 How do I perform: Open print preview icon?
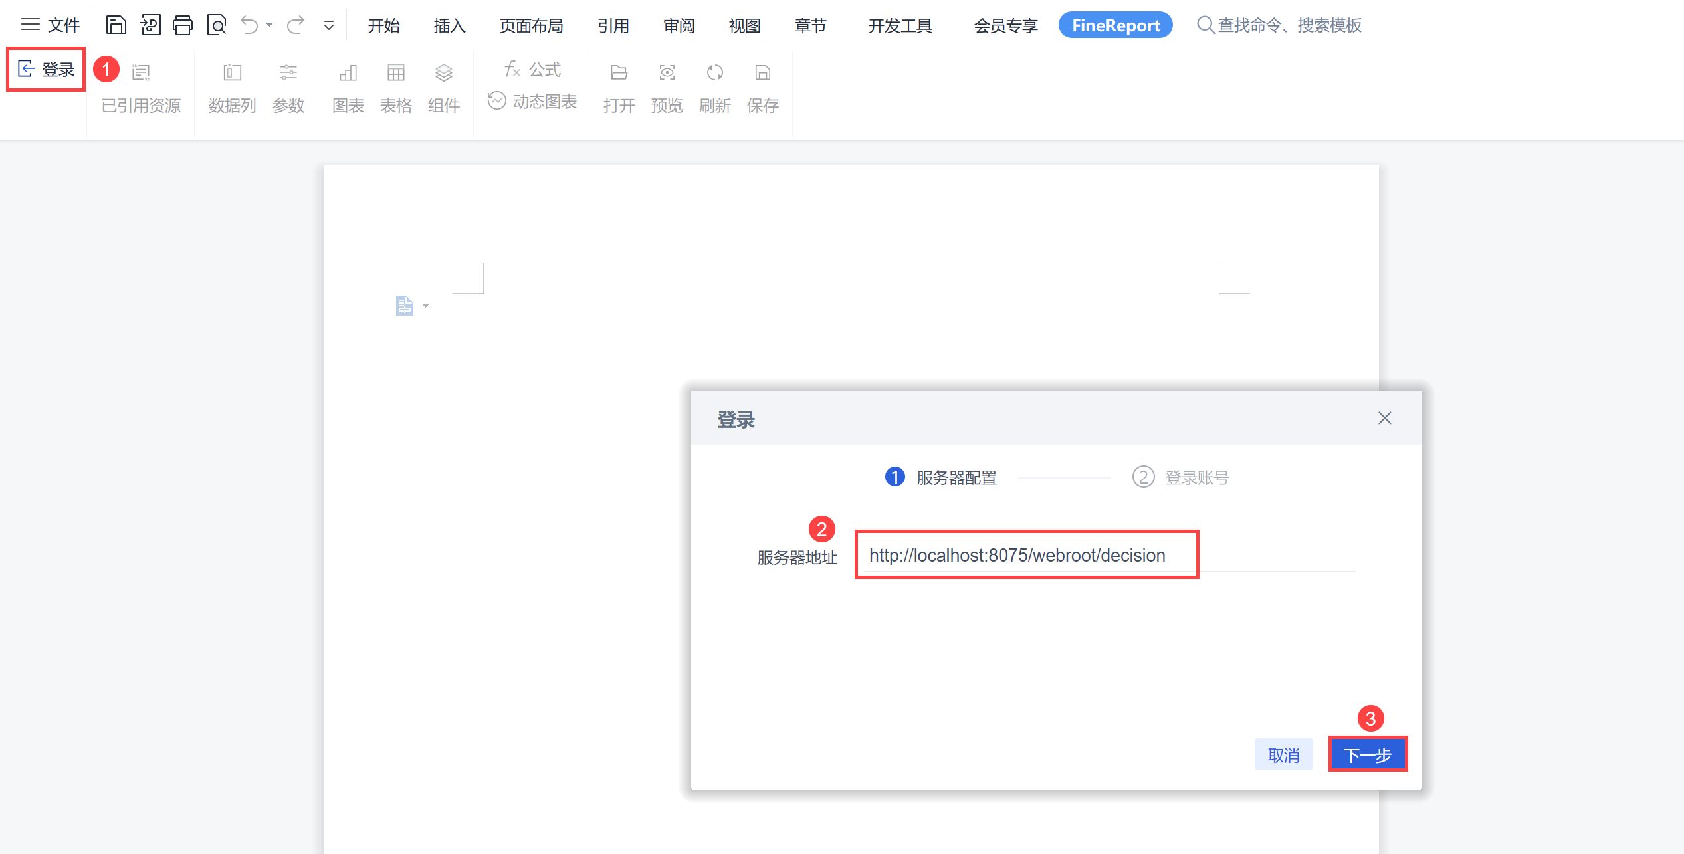(217, 25)
